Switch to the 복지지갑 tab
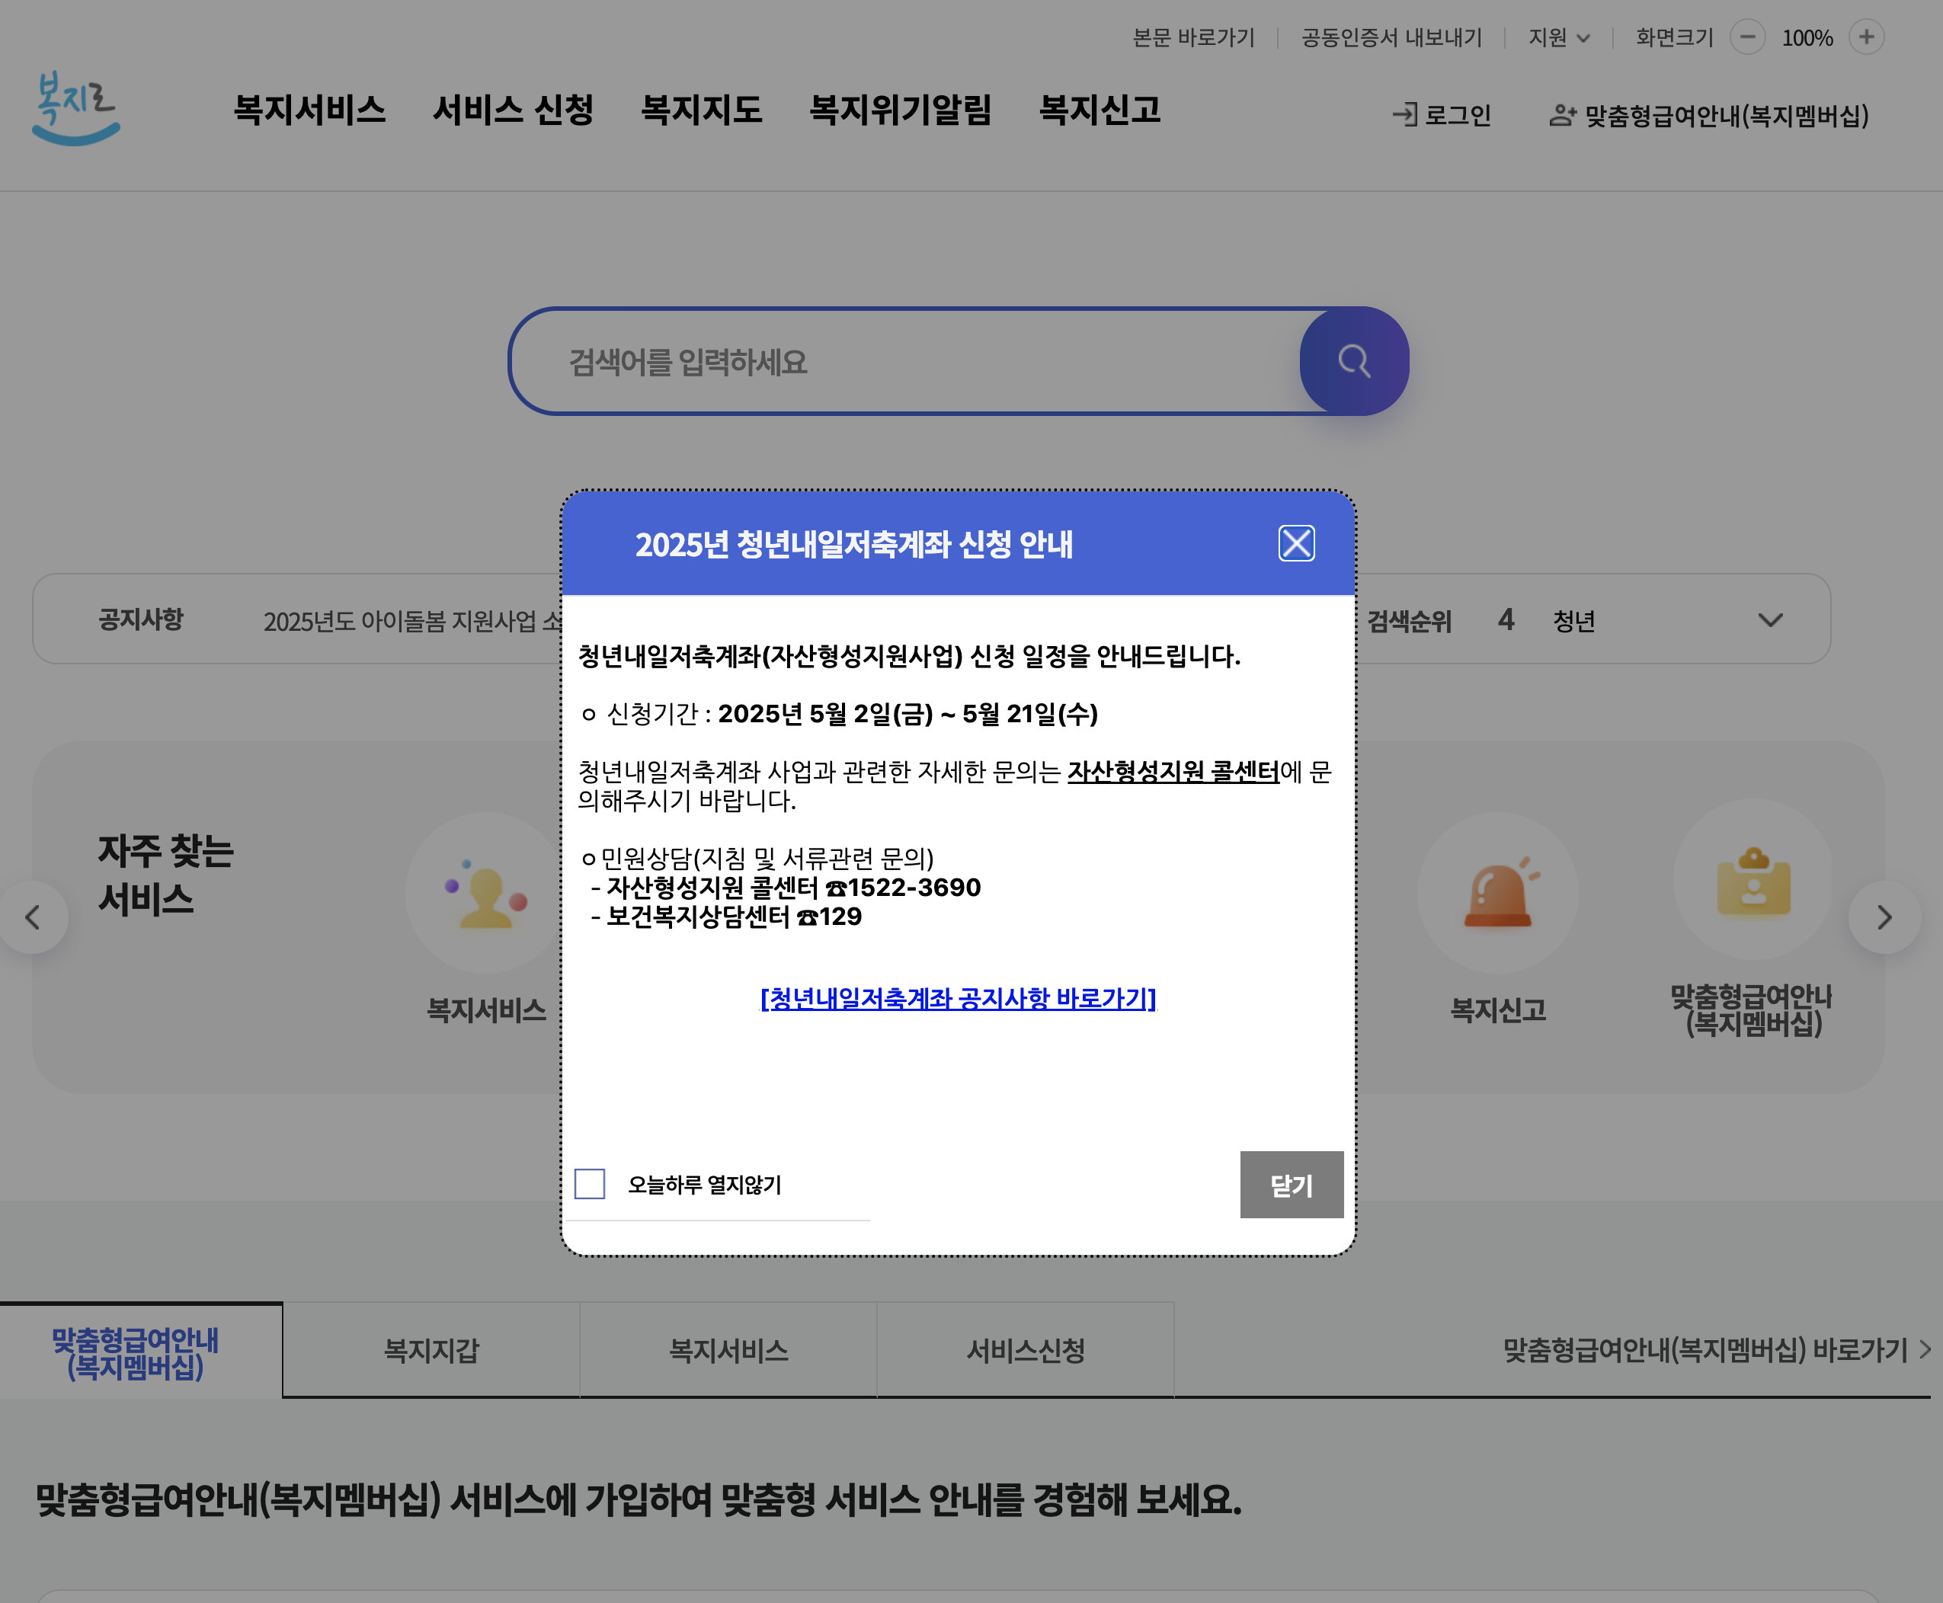1943x1603 pixels. pos(431,1350)
